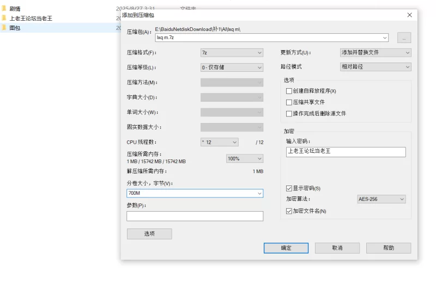Close the 添加到压缩包 dialog
The height and width of the screenshot is (284, 436).
[x=410, y=15]
